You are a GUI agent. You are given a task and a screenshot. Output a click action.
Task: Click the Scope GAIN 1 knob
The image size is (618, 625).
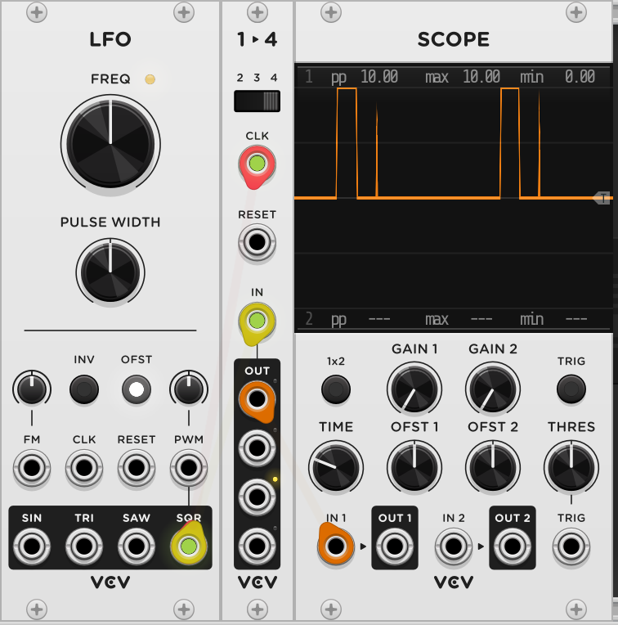414,389
